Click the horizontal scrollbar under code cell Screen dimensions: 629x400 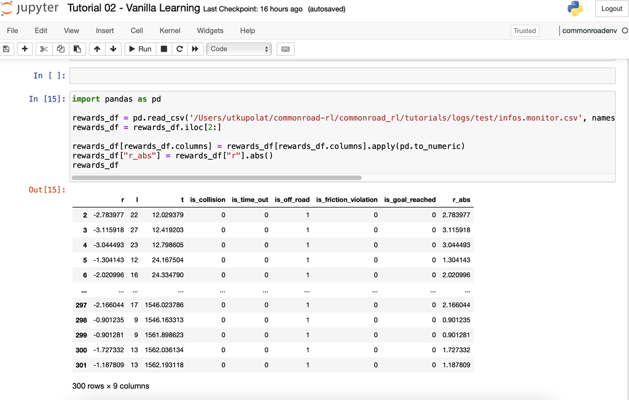pyautogui.click(x=216, y=178)
